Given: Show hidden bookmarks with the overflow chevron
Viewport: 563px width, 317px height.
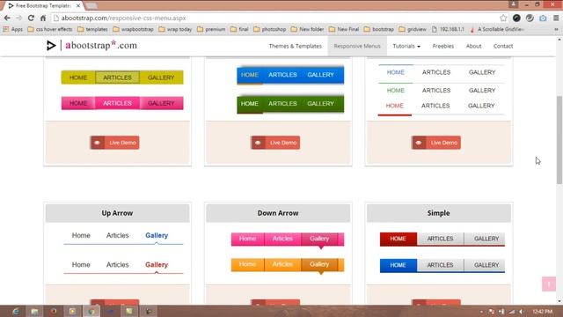Looking at the screenshot, I should click(556, 29).
